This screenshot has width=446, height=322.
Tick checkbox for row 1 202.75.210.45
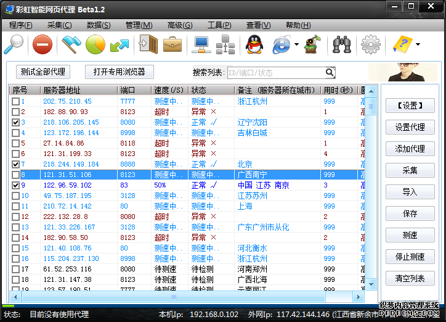coord(15,101)
